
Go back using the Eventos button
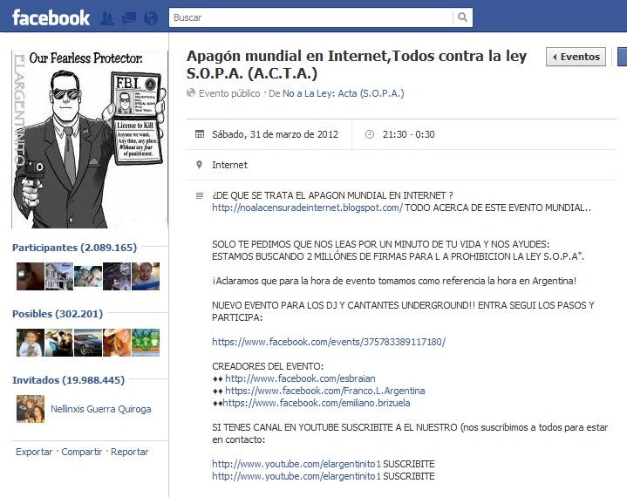pos(576,57)
